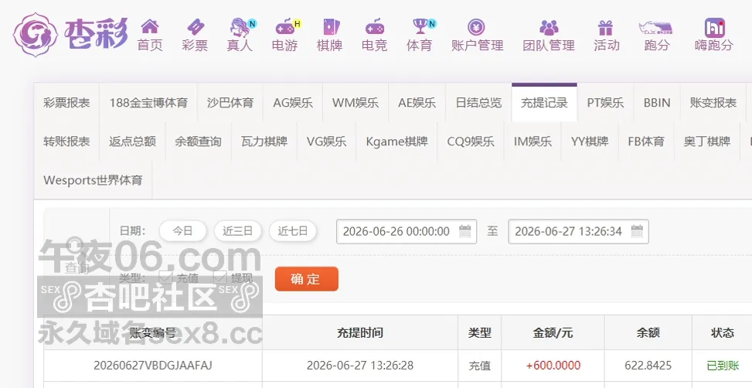Viewport: 752px width, 388px height.
Task: Switch to 瓦力棋牌 tab
Action: coord(264,141)
